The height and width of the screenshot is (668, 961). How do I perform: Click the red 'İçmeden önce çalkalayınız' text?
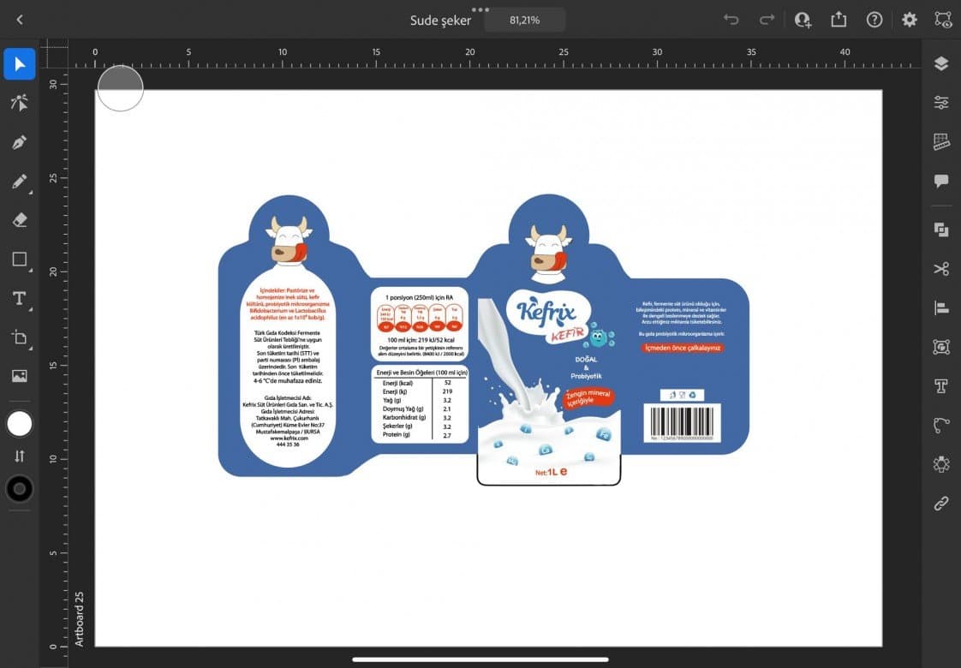pyautogui.click(x=682, y=348)
